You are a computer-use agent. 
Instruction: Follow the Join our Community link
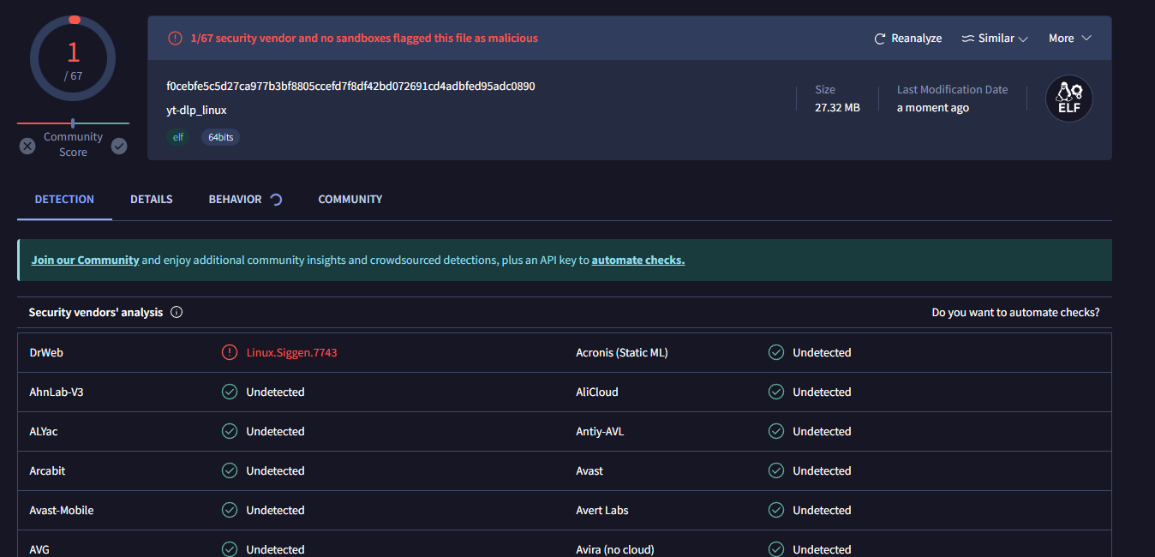pyautogui.click(x=85, y=261)
